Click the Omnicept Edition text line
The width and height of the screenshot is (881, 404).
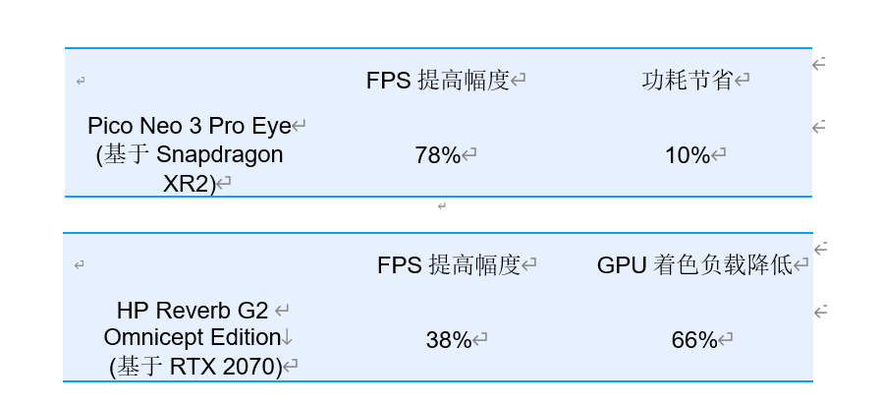tap(193, 337)
